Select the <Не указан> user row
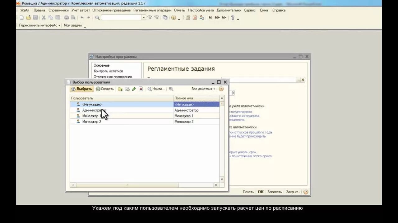398x223 pixels. 145,104
